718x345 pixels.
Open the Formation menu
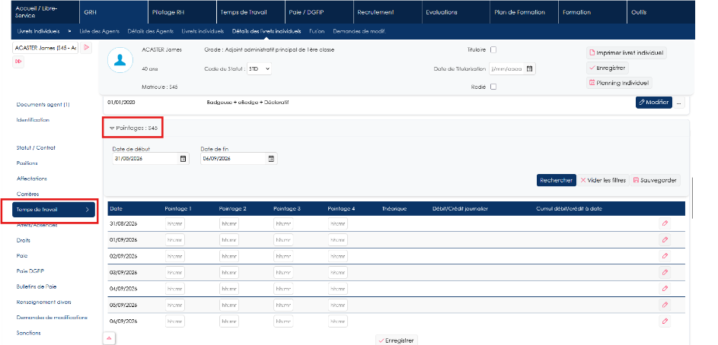click(592, 12)
